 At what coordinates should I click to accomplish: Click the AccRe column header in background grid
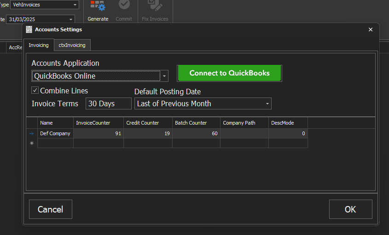[x=15, y=47]
